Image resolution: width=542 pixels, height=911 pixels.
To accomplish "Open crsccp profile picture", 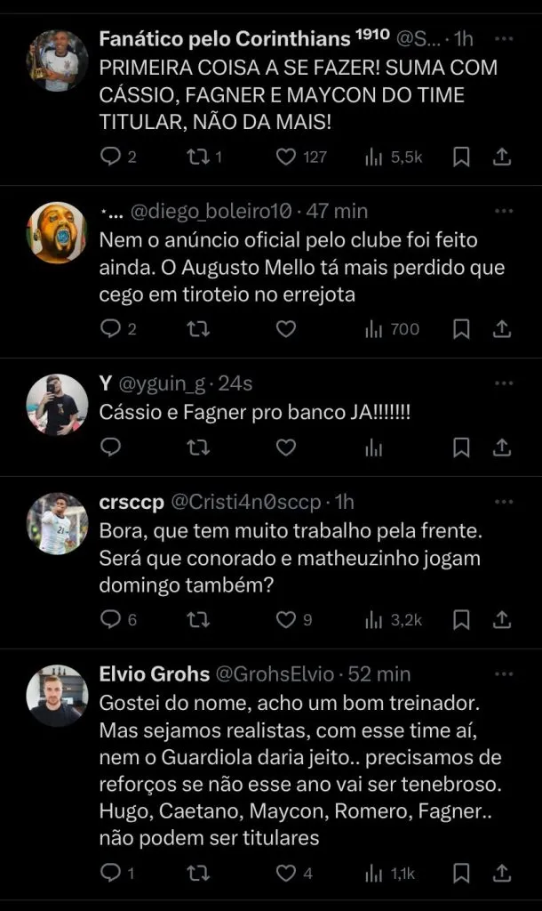I will tap(57, 523).
